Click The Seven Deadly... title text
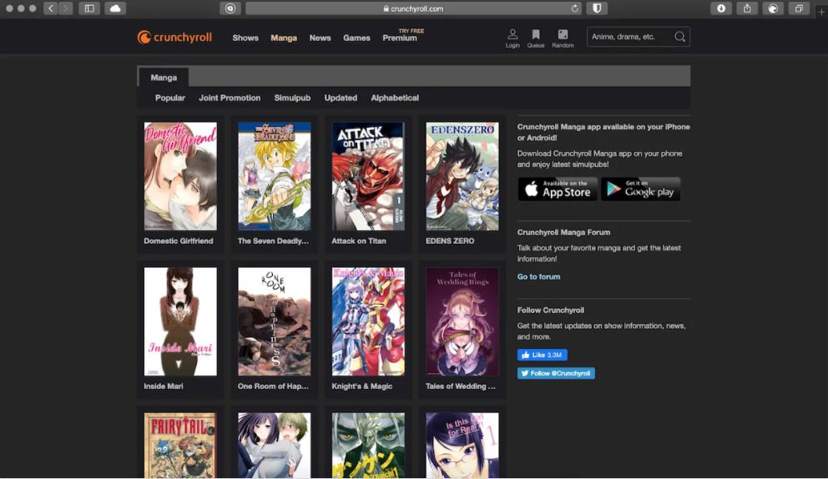This screenshot has height=479, width=828. [273, 241]
